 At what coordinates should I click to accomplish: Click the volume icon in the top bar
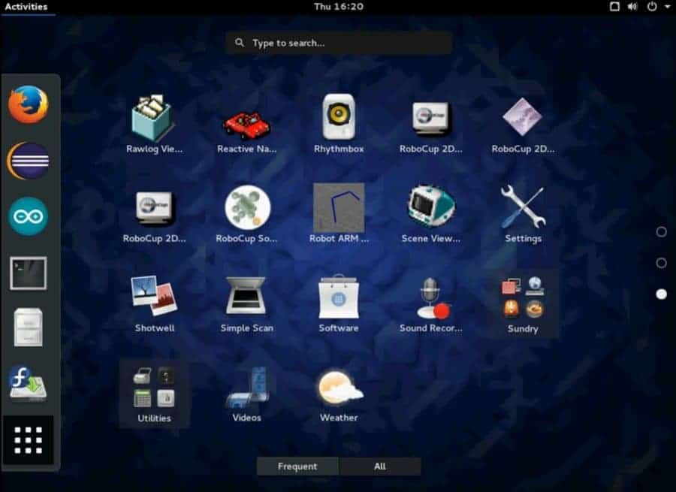pyautogui.click(x=632, y=7)
